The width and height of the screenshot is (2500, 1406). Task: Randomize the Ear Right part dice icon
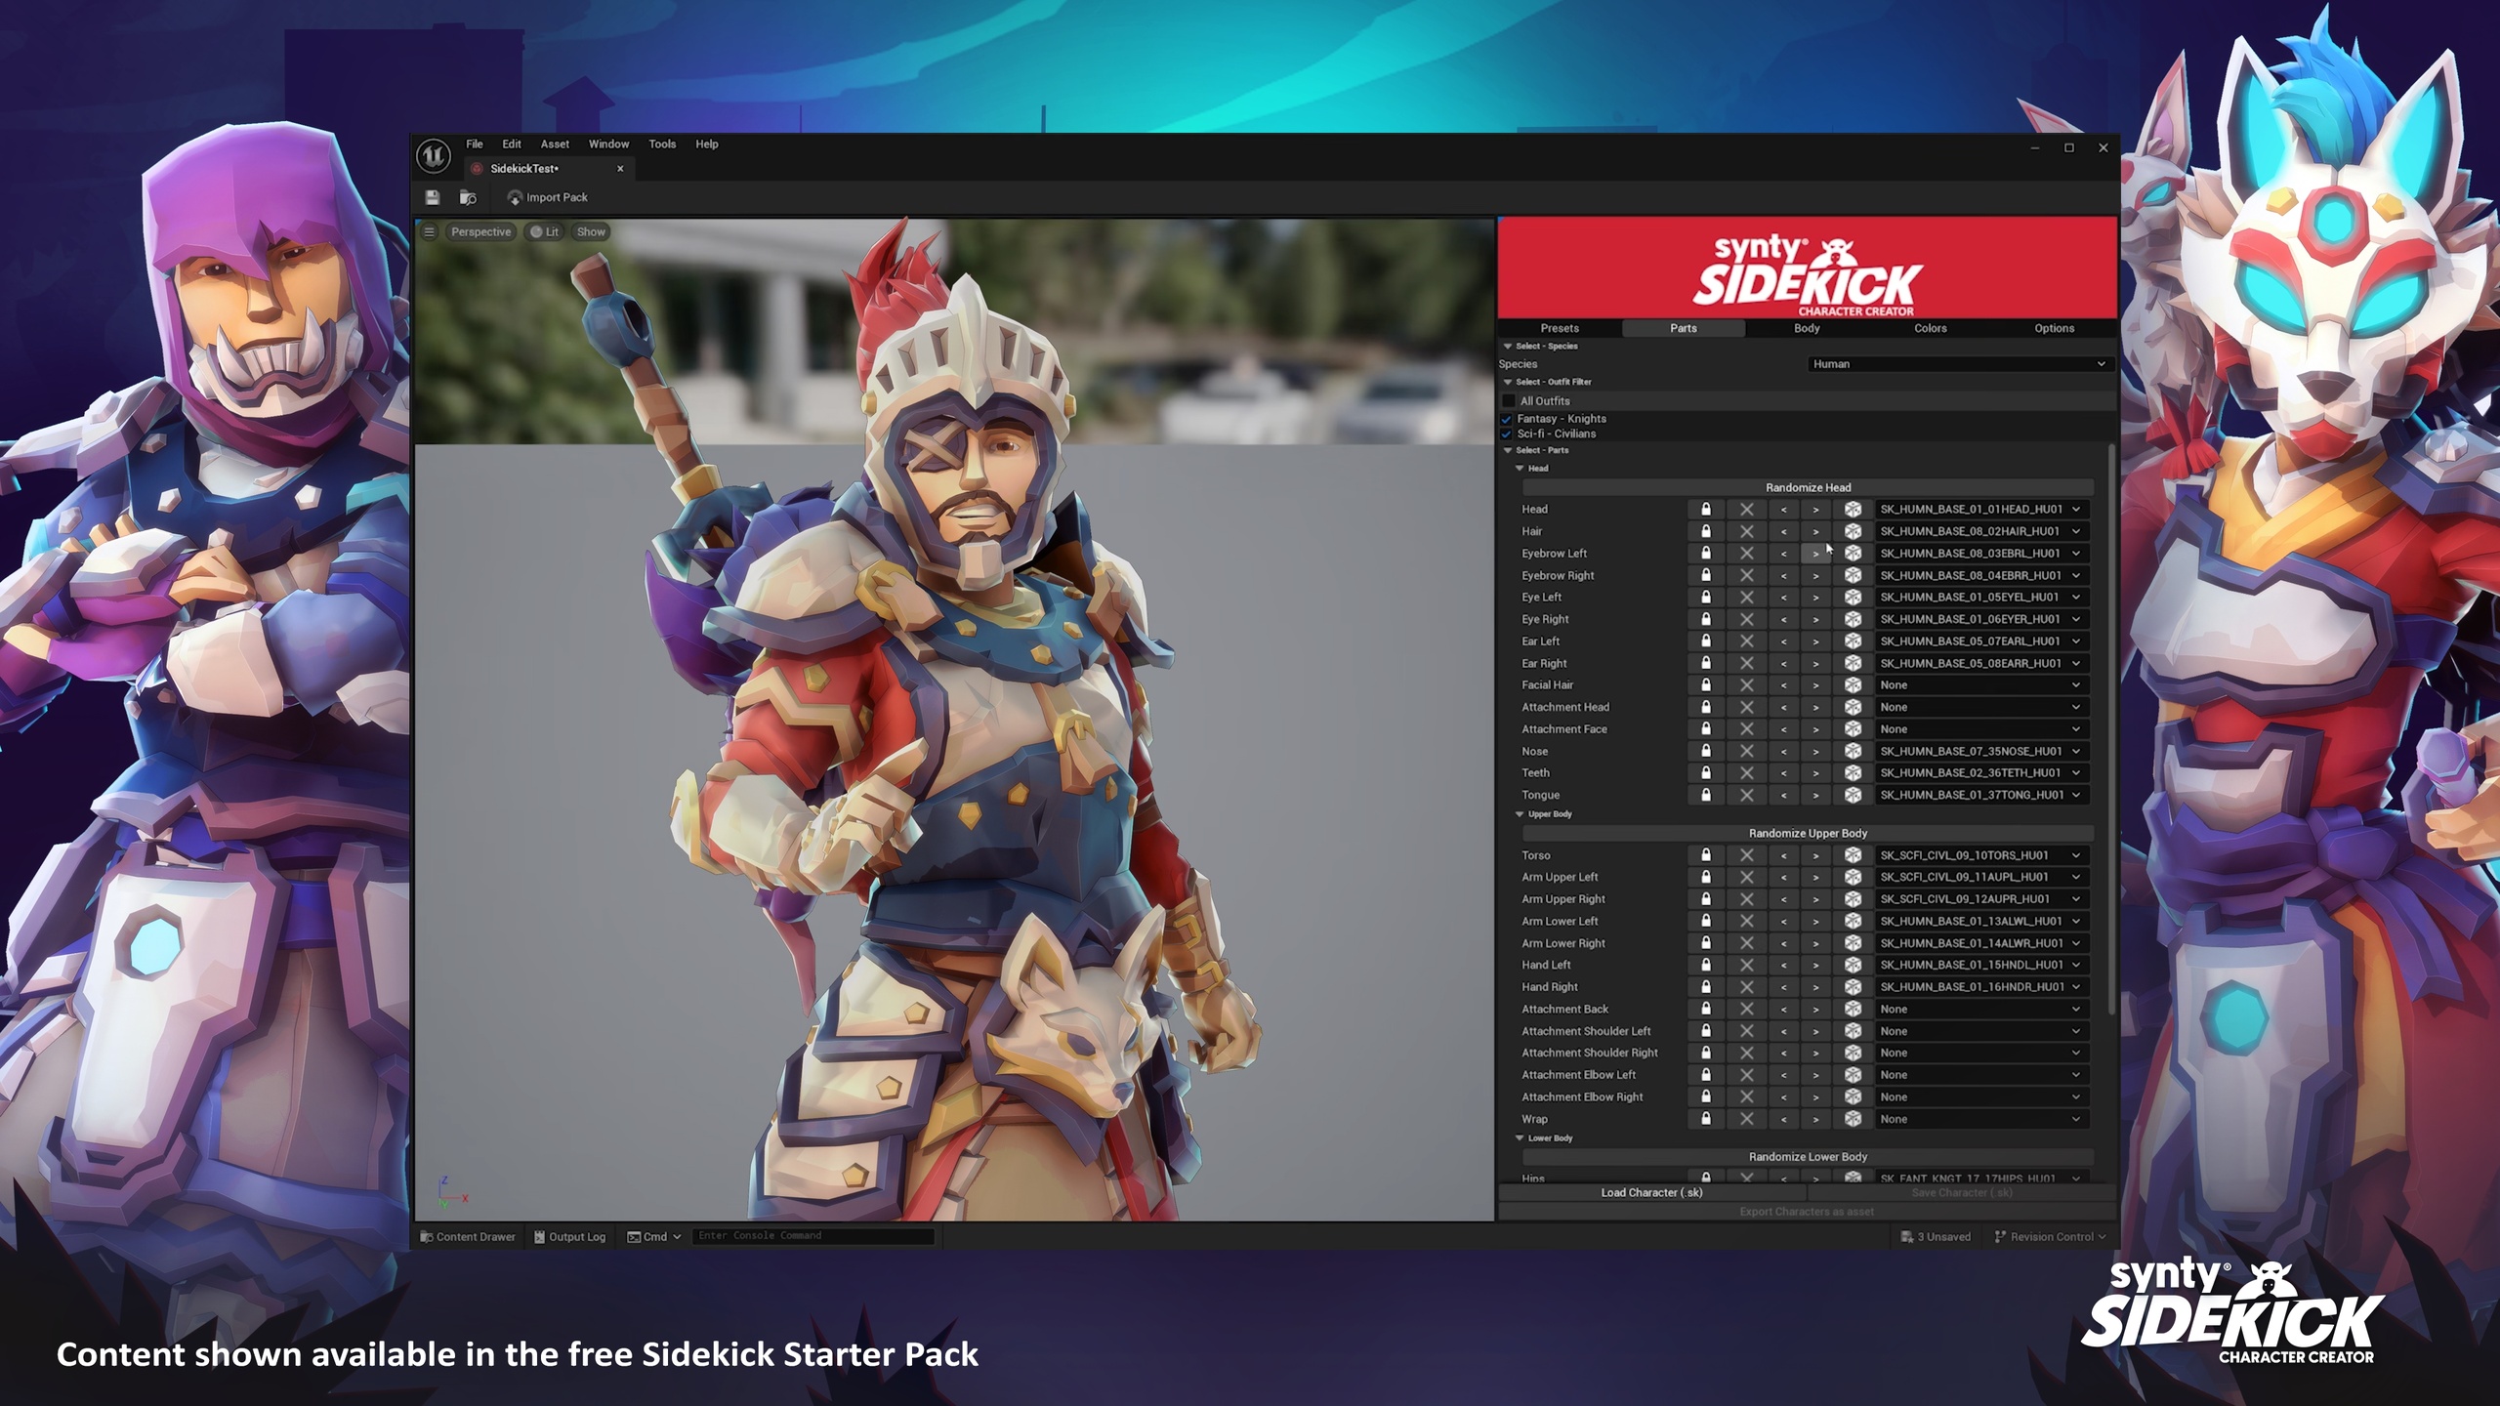[1852, 663]
